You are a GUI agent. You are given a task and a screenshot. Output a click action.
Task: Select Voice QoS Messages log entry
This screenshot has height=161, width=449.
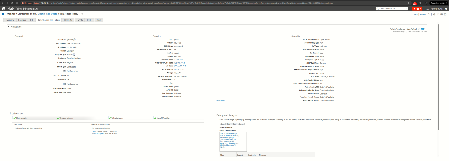[x=229, y=143]
